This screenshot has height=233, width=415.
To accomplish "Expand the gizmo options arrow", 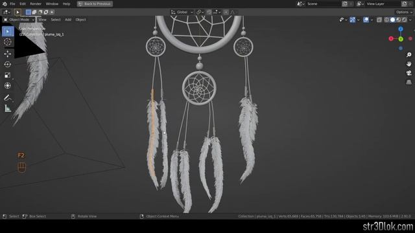I will (x=359, y=20).
